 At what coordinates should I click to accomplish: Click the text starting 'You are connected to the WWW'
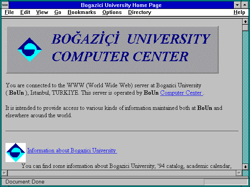tap(105, 89)
